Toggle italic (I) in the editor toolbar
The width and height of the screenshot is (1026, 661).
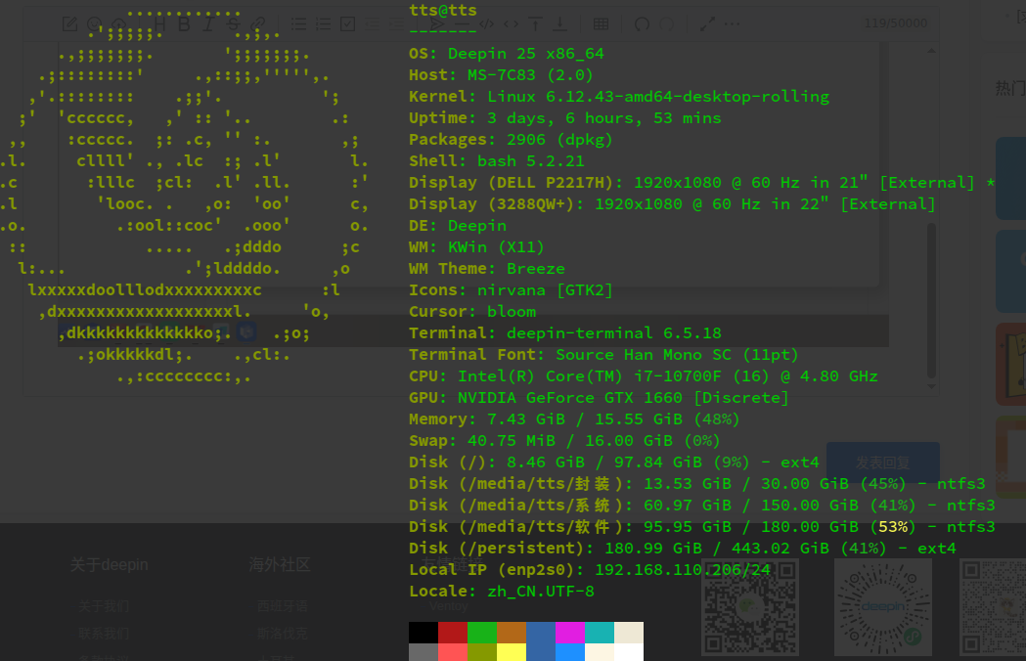[x=208, y=24]
